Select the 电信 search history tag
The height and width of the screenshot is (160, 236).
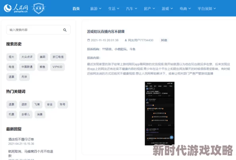12,67
